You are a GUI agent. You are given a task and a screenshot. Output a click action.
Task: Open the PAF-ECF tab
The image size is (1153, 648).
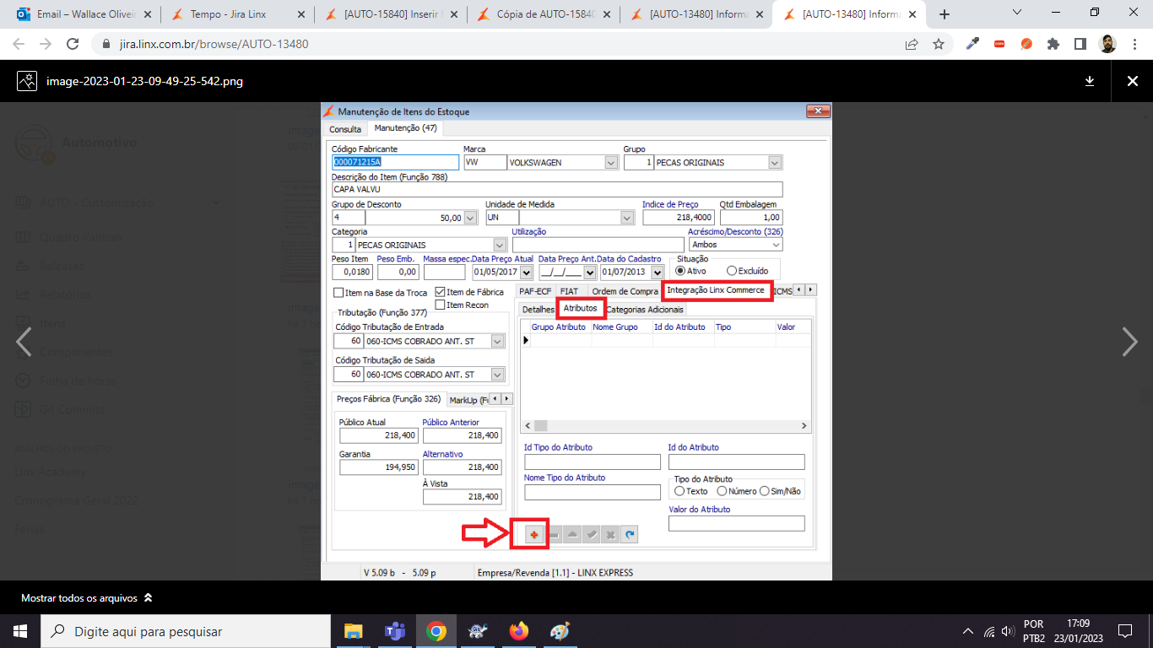535,291
